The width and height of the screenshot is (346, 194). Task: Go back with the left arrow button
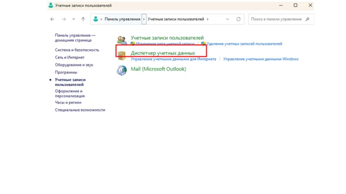[52, 19]
